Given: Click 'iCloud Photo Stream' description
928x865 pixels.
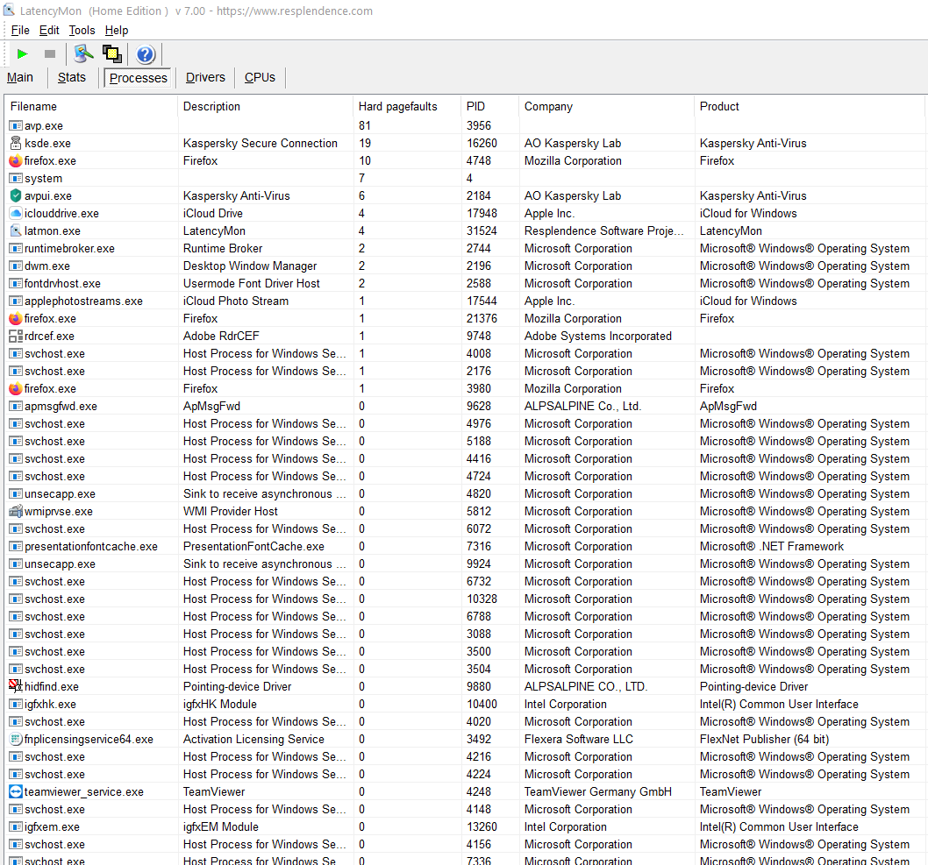Looking at the screenshot, I should [236, 301].
